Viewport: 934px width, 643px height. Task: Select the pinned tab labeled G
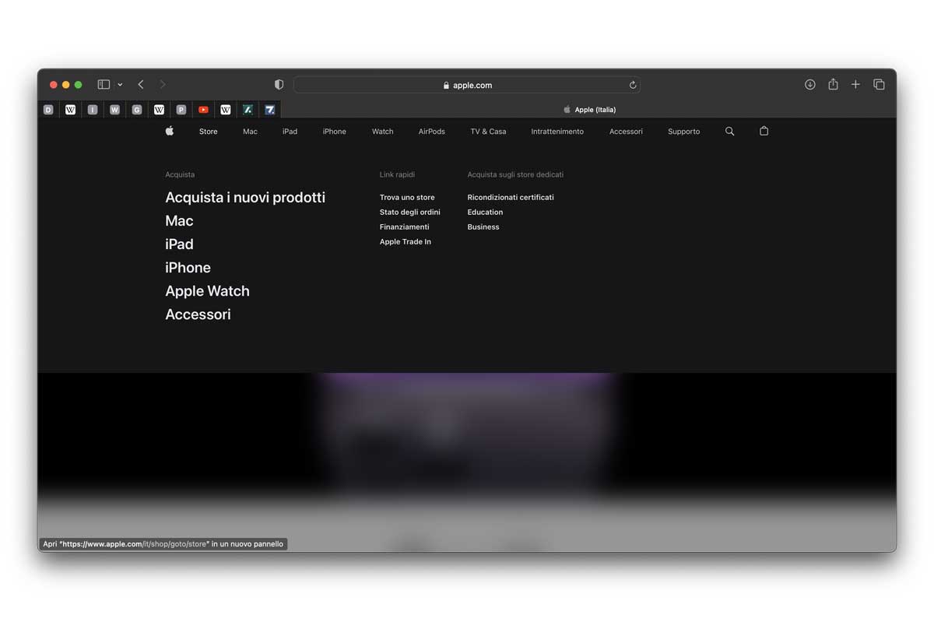point(137,110)
